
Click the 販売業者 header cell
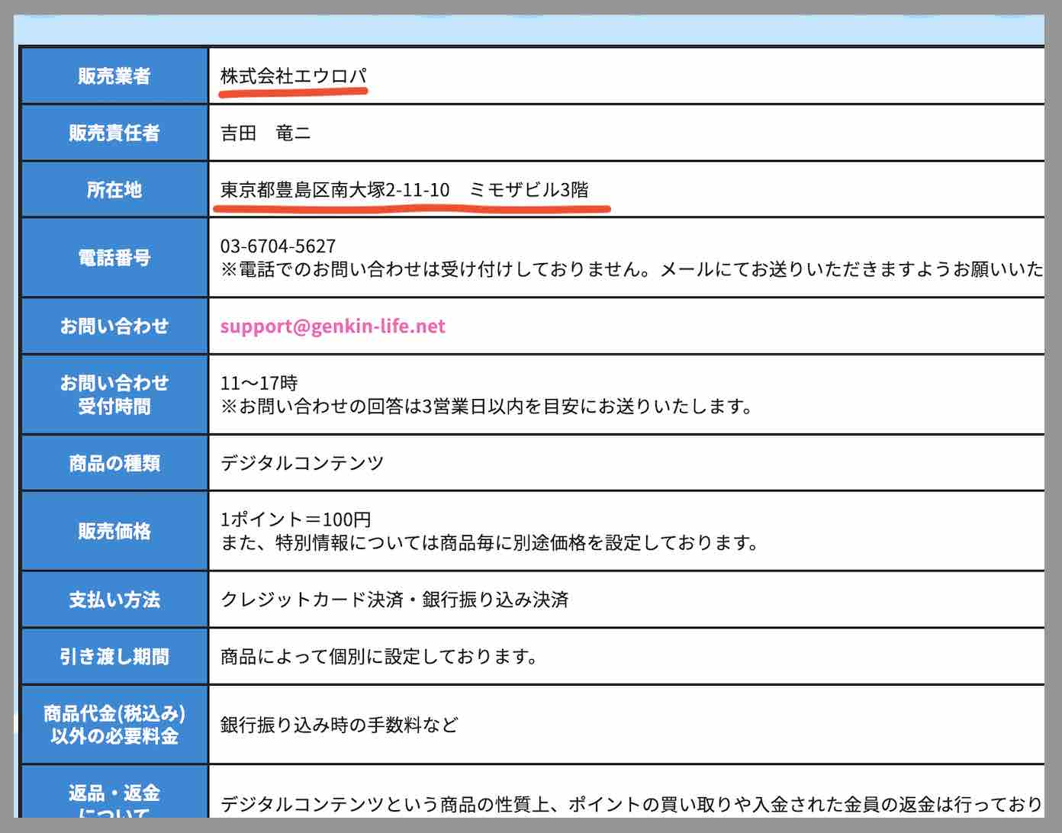(114, 76)
